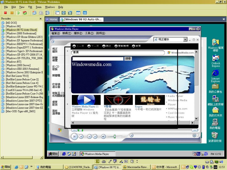Reset the virtual machine with the red-green icon
The width and height of the screenshot is (227, 170).
[x=25, y=13]
